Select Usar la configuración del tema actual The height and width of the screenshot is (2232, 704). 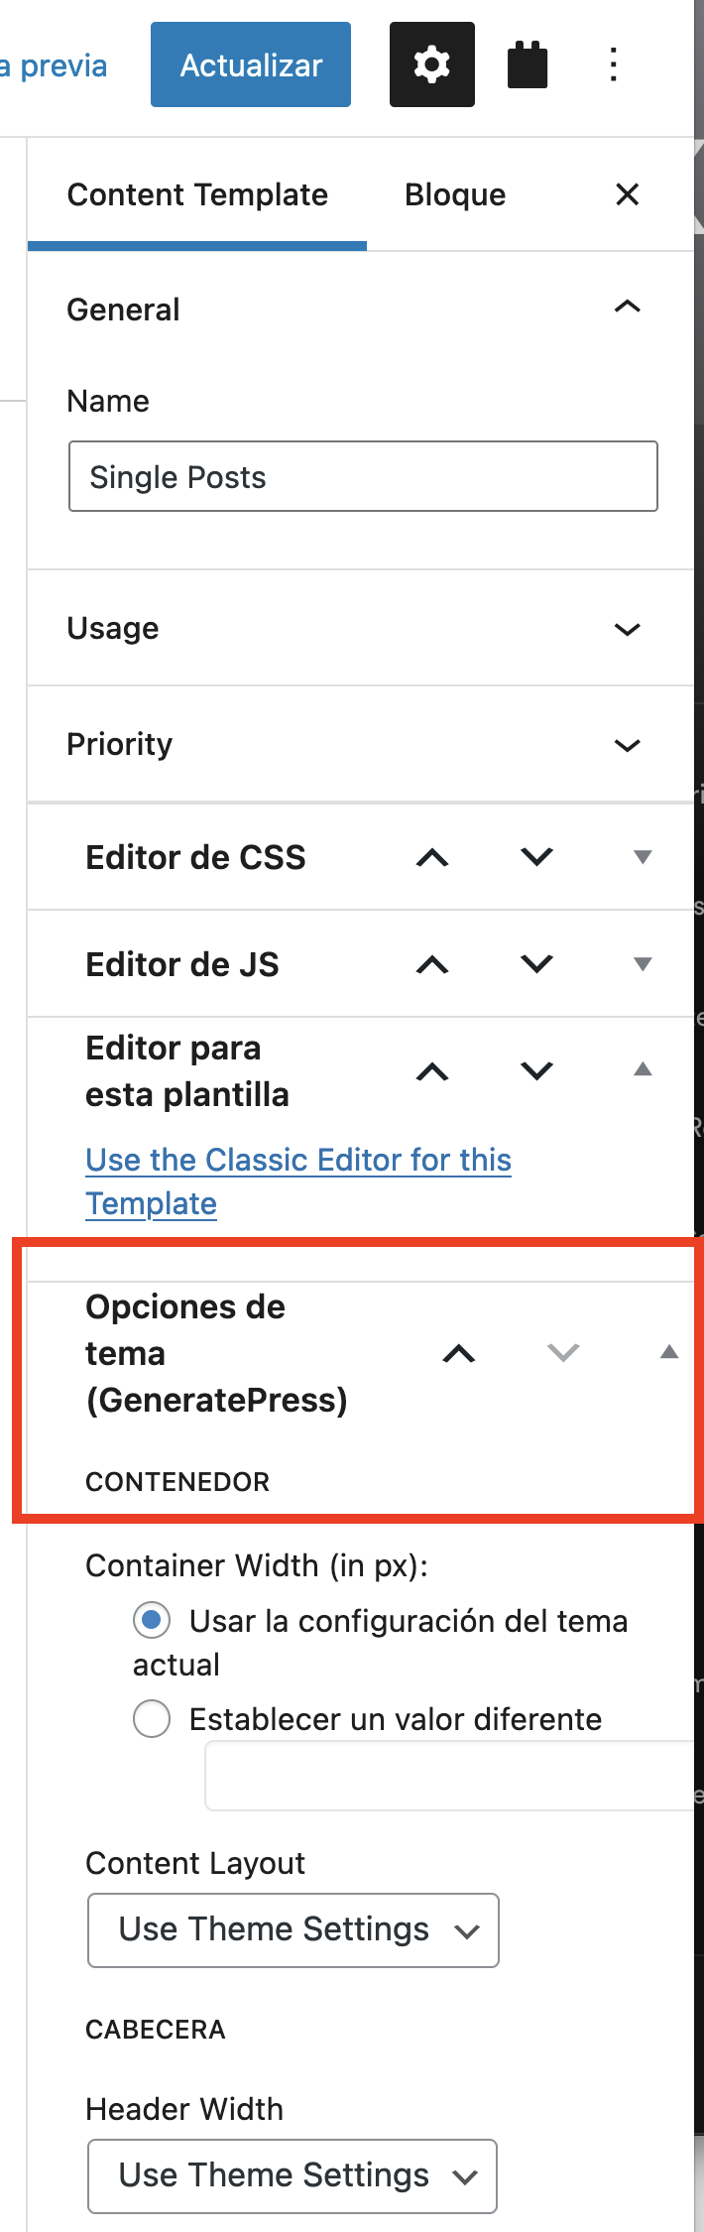point(152,1620)
